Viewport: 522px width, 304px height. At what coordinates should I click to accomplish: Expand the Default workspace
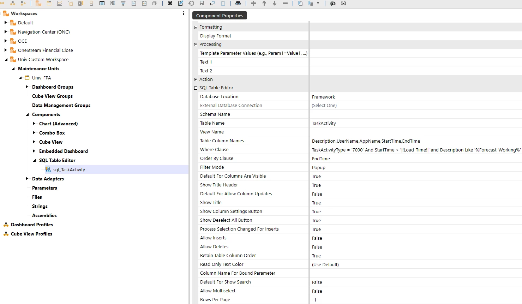pyautogui.click(x=6, y=23)
